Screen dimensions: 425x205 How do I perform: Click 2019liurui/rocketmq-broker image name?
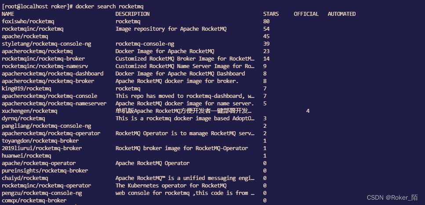42,148
